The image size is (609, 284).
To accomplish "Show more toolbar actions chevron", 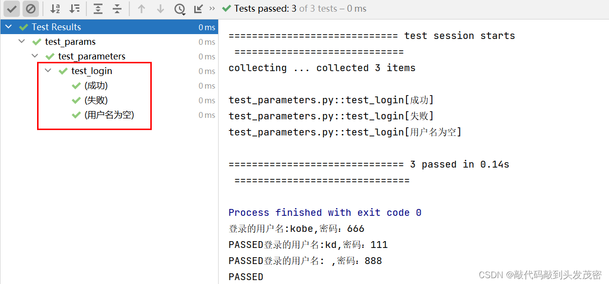I will click(x=212, y=8).
